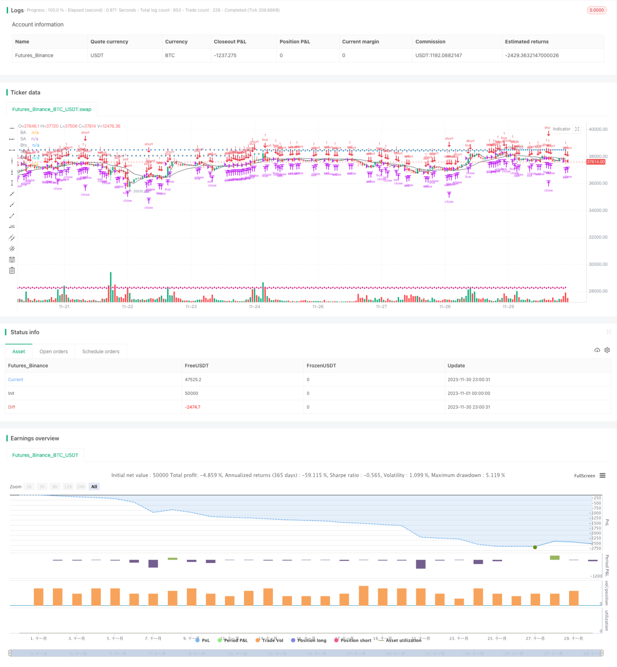The image size is (617, 667).
Task: Select the vertical ray line tool
Action: 12,172
